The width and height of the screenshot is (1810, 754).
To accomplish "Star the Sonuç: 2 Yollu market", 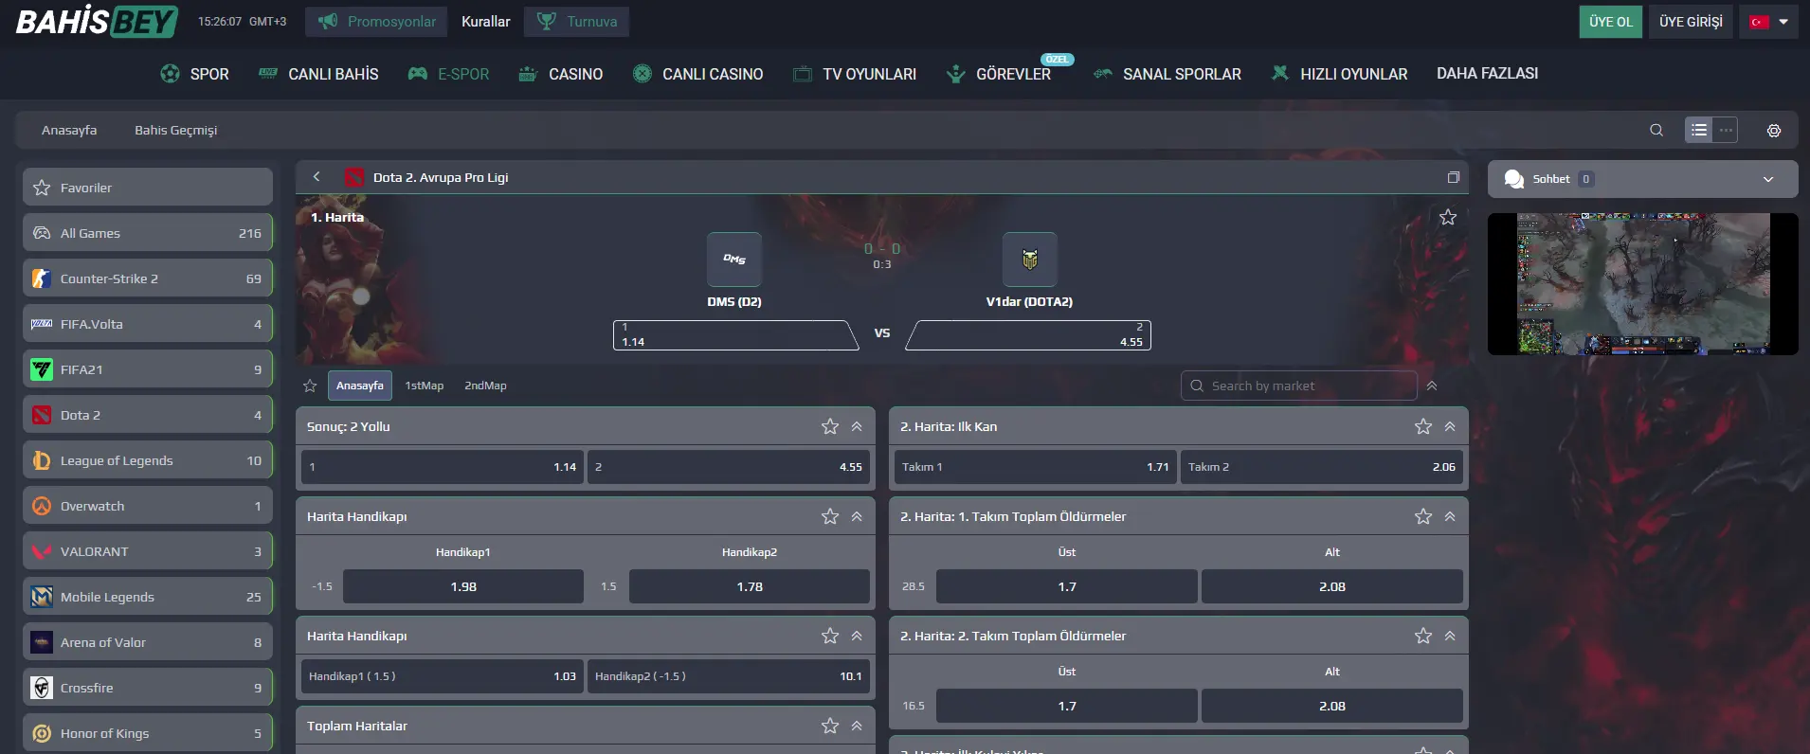I will (830, 426).
